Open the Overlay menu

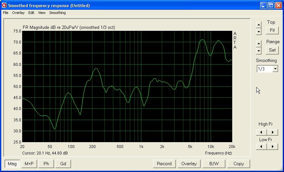tap(18, 13)
